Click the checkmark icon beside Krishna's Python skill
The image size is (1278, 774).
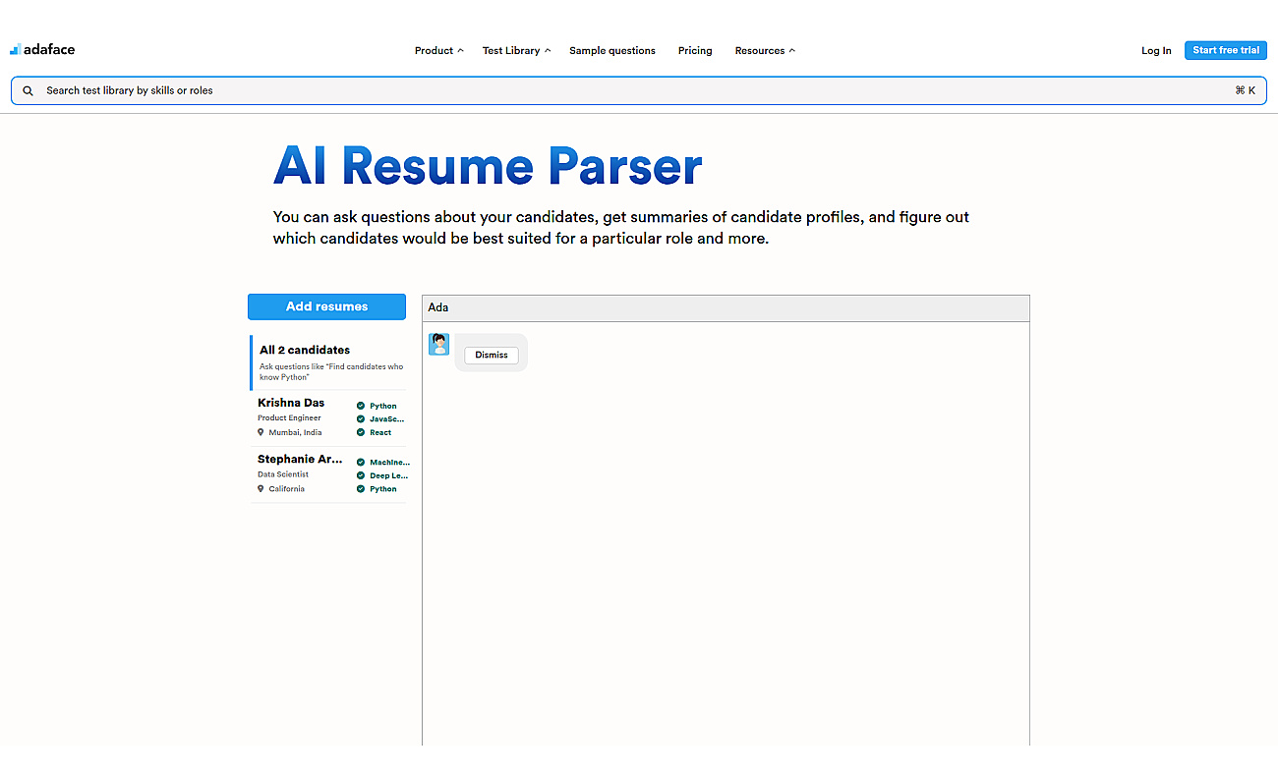click(x=361, y=406)
